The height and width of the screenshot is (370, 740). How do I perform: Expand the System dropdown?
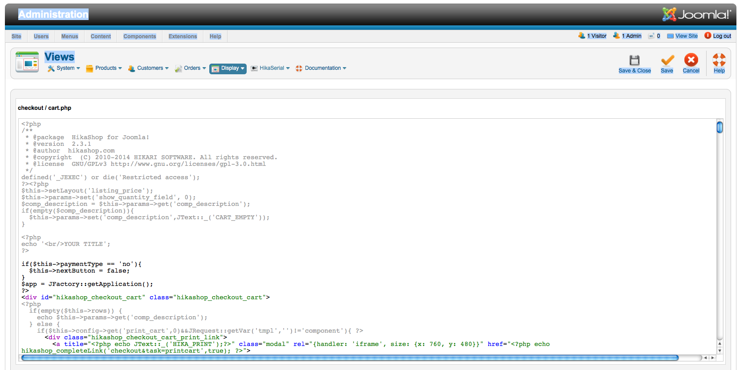[64, 68]
